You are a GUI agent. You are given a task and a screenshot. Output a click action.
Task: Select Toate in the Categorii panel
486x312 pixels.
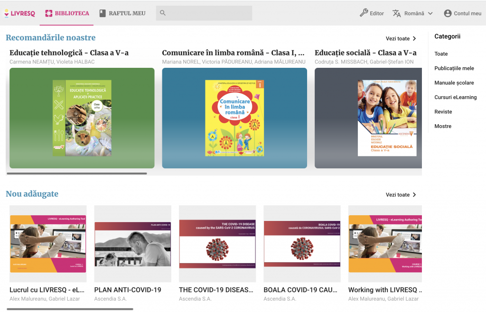click(x=441, y=54)
